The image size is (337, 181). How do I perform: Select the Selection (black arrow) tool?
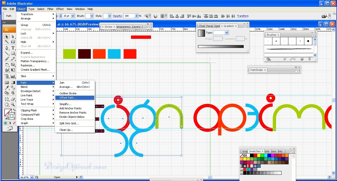pos(7,37)
